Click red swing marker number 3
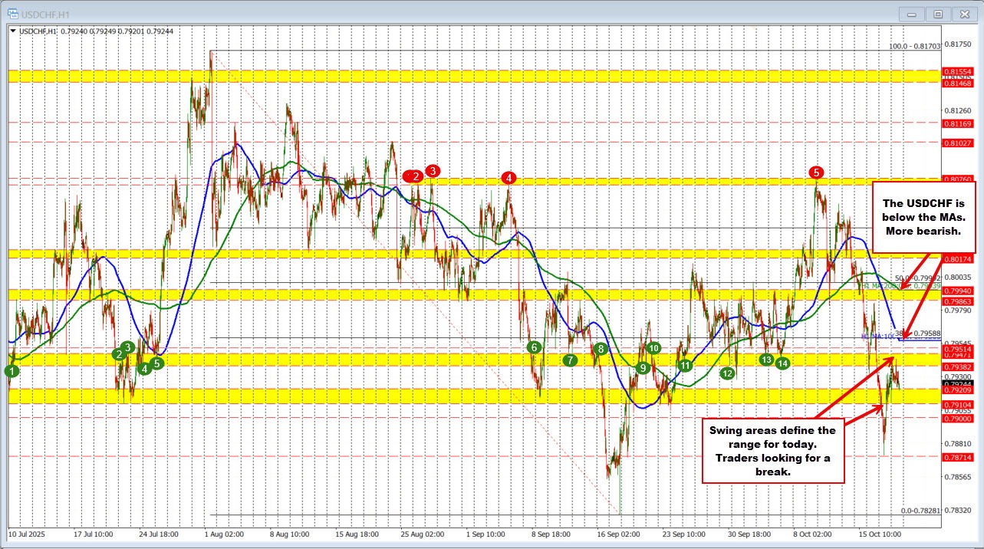The image size is (984, 549). [433, 170]
